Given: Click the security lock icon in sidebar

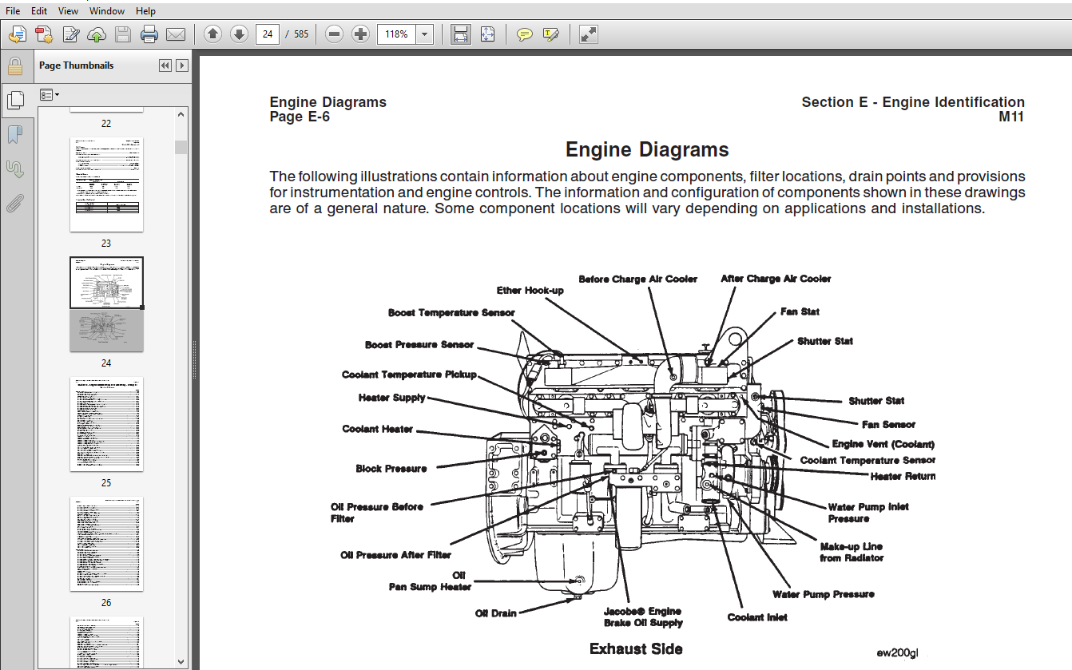Looking at the screenshot, I should click(15, 66).
